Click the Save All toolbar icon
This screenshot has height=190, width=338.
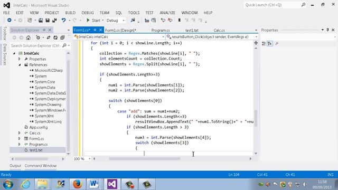[54, 20]
